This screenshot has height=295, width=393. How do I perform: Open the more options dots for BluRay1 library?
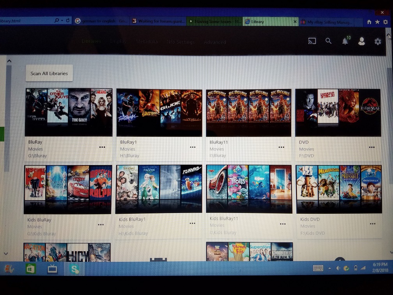coord(193,147)
